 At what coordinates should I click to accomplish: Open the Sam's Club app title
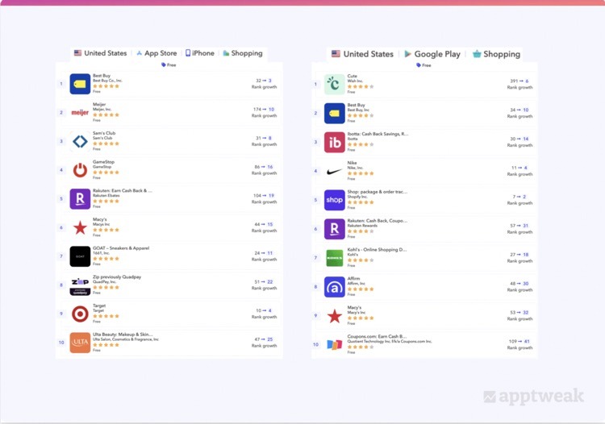[x=104, y=133]
